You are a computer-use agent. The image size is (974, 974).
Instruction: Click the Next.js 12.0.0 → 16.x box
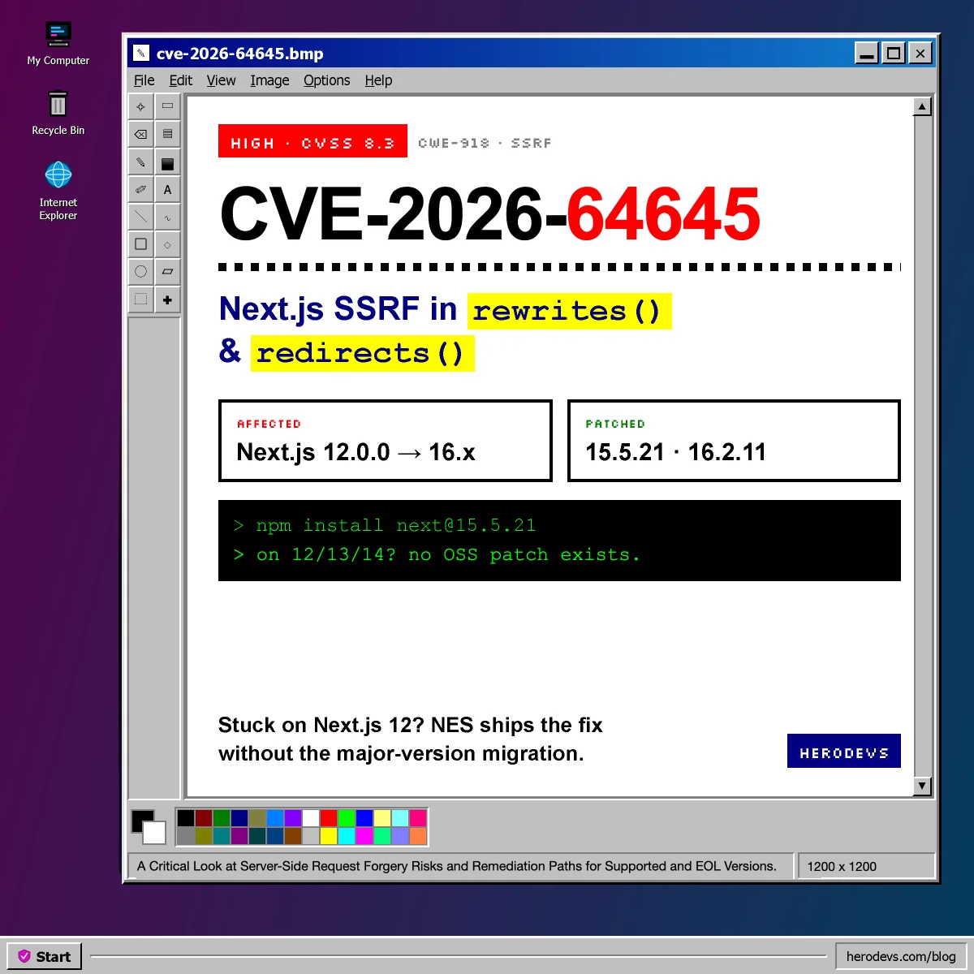pyautogui.click(x=386, y=441)
